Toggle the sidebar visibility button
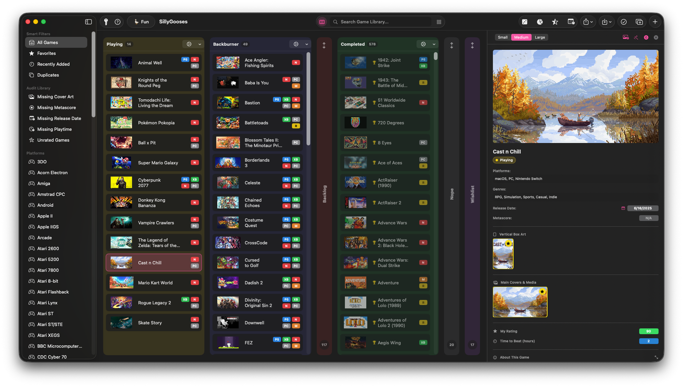The width and height of the screenshot is (683, 387). [88, 22]
